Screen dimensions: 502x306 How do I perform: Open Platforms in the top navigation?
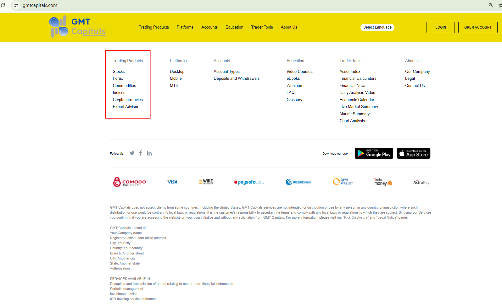point(185,27)
